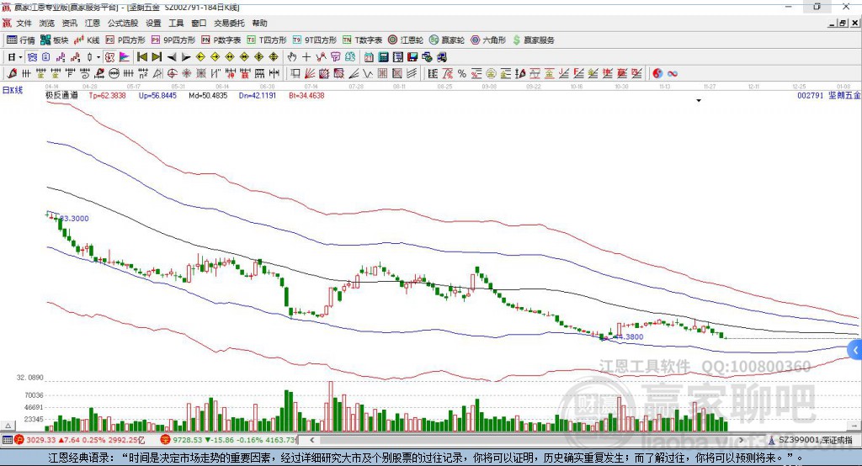
Task: Open the small black triangle dropdown above chart
Action: coord(699,101)
